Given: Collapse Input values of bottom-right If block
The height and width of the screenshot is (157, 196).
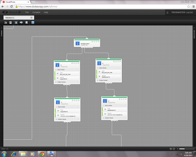Looking at the screenshot, I should (x=114, y=106).
